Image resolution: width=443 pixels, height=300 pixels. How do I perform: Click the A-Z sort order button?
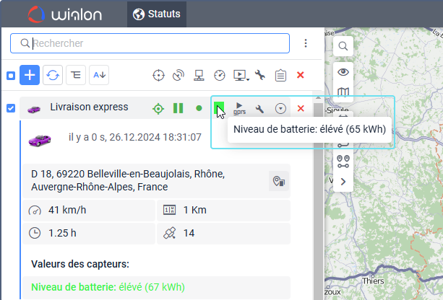99,75
